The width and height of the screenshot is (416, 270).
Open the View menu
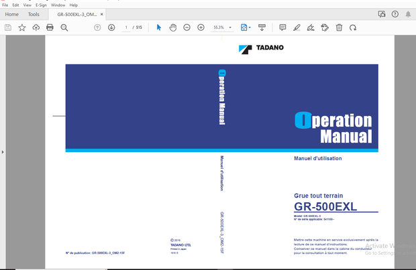[x=27, y=5]
